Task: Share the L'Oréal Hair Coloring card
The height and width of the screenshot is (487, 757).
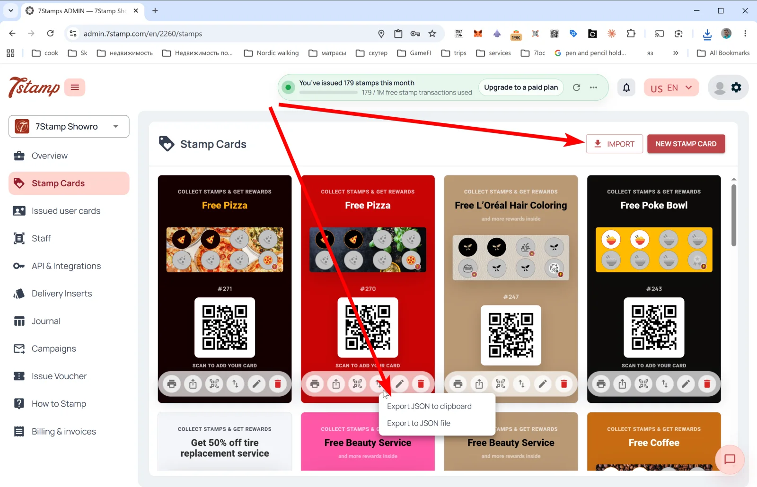Action: point(479,384)
